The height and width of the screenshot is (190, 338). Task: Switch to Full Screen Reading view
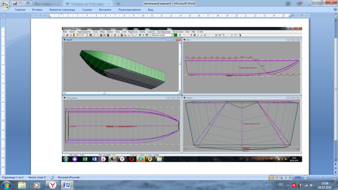coord(277,178)
